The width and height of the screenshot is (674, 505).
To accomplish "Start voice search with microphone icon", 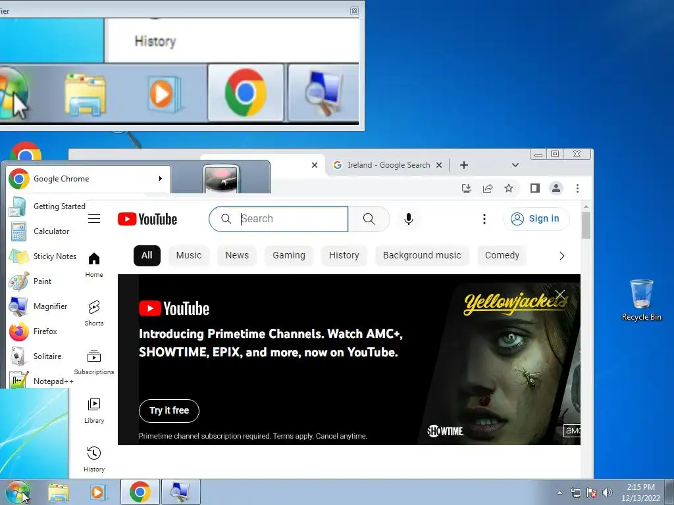I will pyautogui.click(x=409, y=219).
